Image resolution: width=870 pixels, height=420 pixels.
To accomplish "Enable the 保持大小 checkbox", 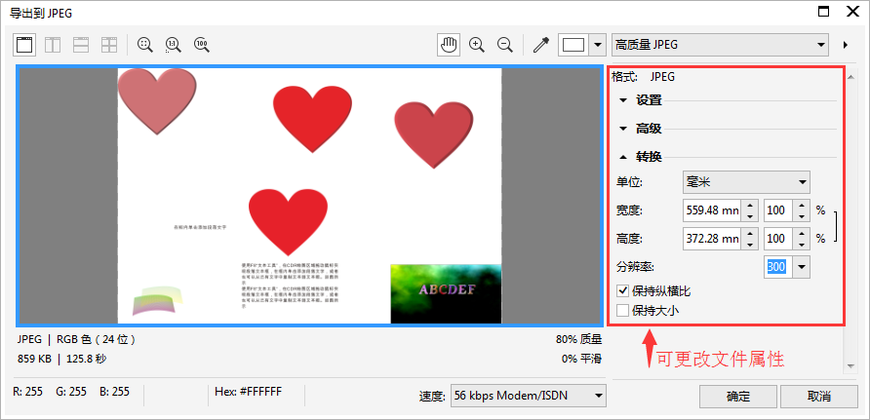I will (623, 311).
